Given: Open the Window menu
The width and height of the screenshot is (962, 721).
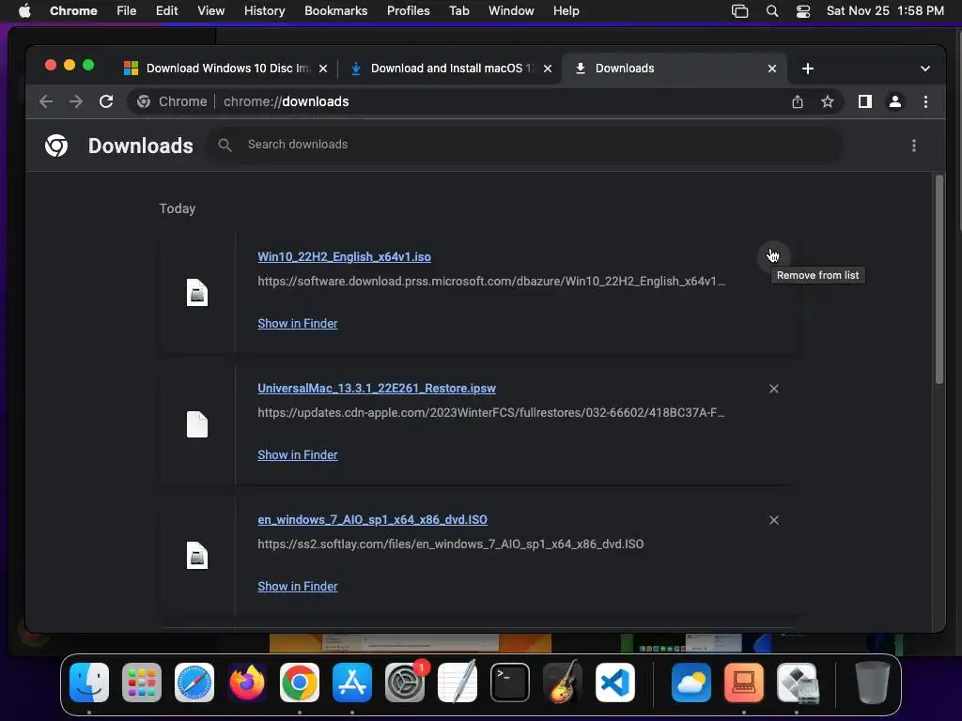Looking at the screenshot, I should point(511,11).
